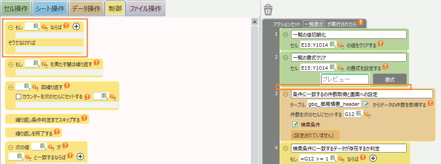Open help bubble beside ならば in そうでなければ block

tap(66, 26)
